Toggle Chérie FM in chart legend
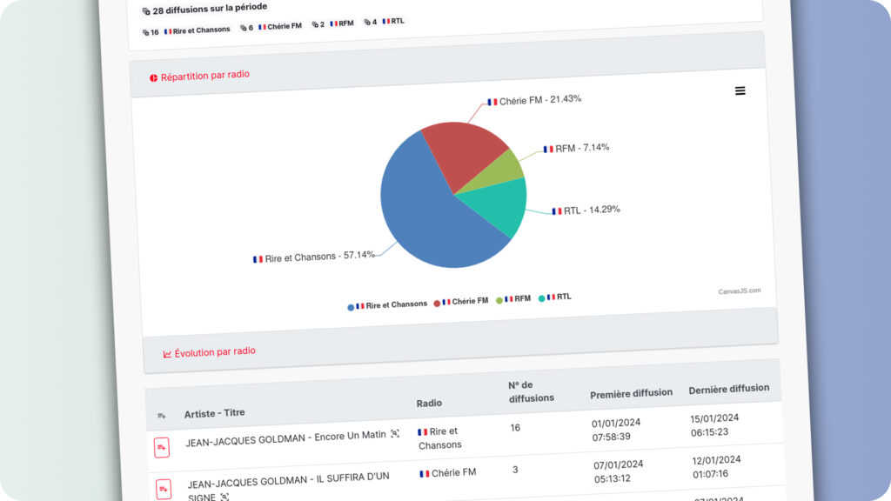891x501 pixels. [x=461, y=302]
